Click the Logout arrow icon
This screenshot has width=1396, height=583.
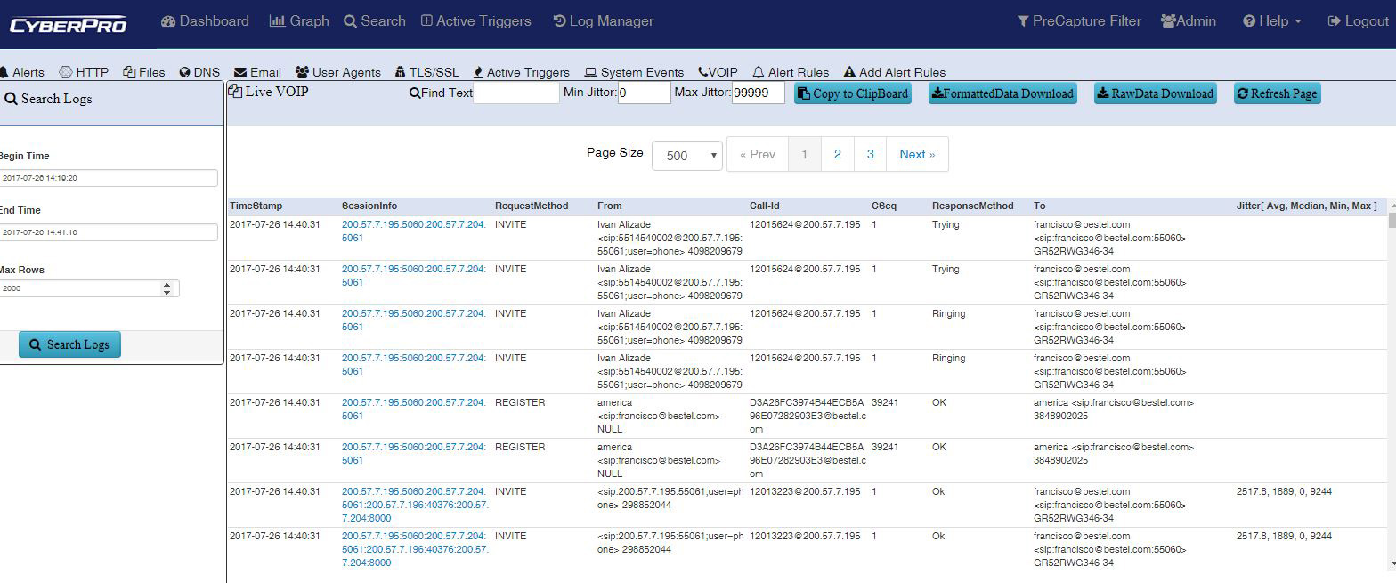[1334, 20]
